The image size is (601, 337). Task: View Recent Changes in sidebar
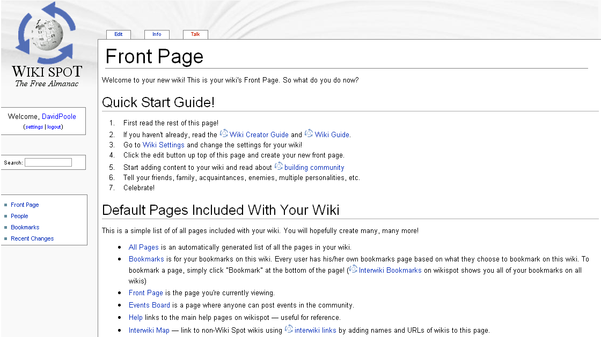pyautogui.click(x=32, y=239)
